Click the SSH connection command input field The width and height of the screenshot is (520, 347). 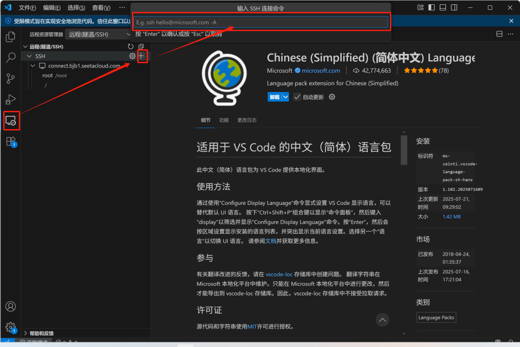260,22
